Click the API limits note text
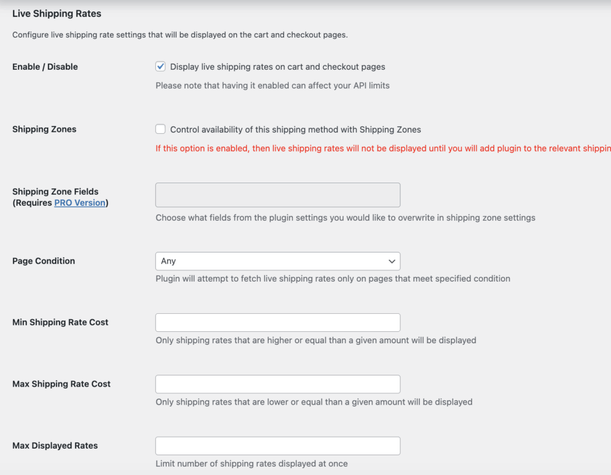 (x=272, y=85)
